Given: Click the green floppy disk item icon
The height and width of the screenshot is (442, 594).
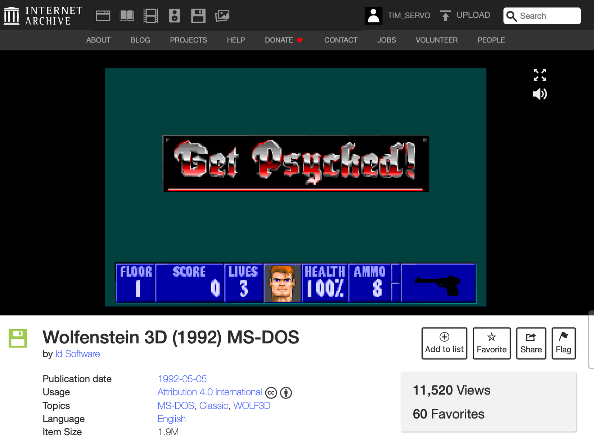Looking at the screenshot, I should [18, 338].
